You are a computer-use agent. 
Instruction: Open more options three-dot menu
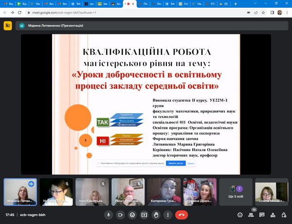click(168, 214)
